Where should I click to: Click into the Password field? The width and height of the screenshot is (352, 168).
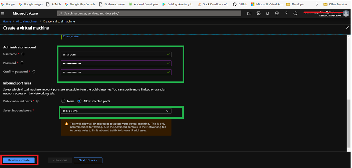(116, 63)
